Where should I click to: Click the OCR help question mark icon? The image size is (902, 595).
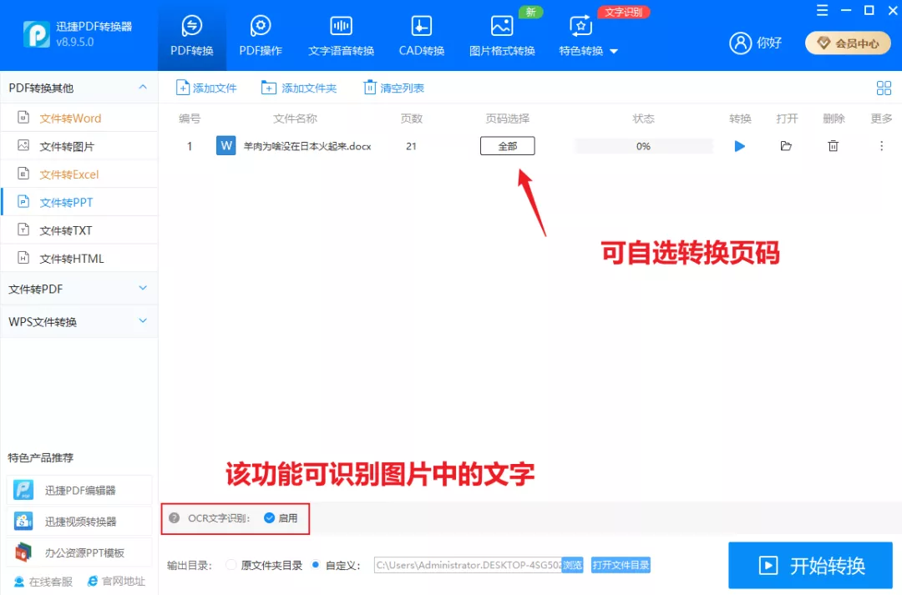174,518
